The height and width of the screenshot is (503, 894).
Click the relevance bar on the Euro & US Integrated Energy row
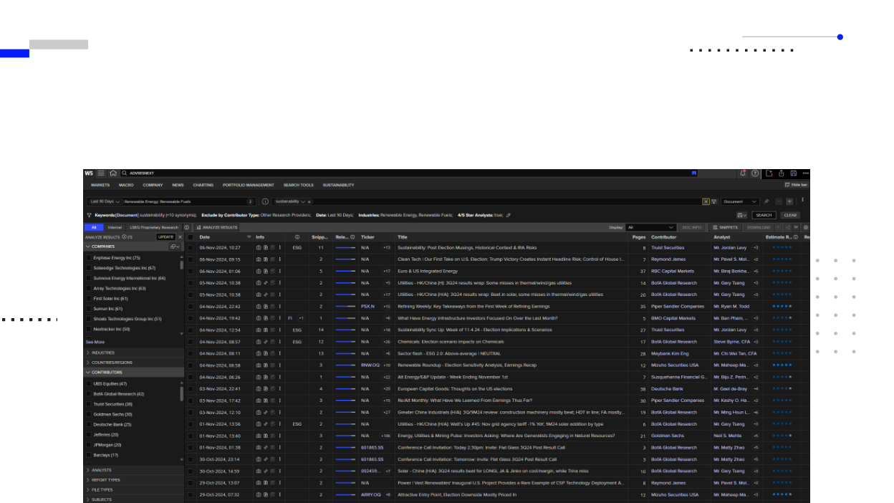[x=345, y=271]
